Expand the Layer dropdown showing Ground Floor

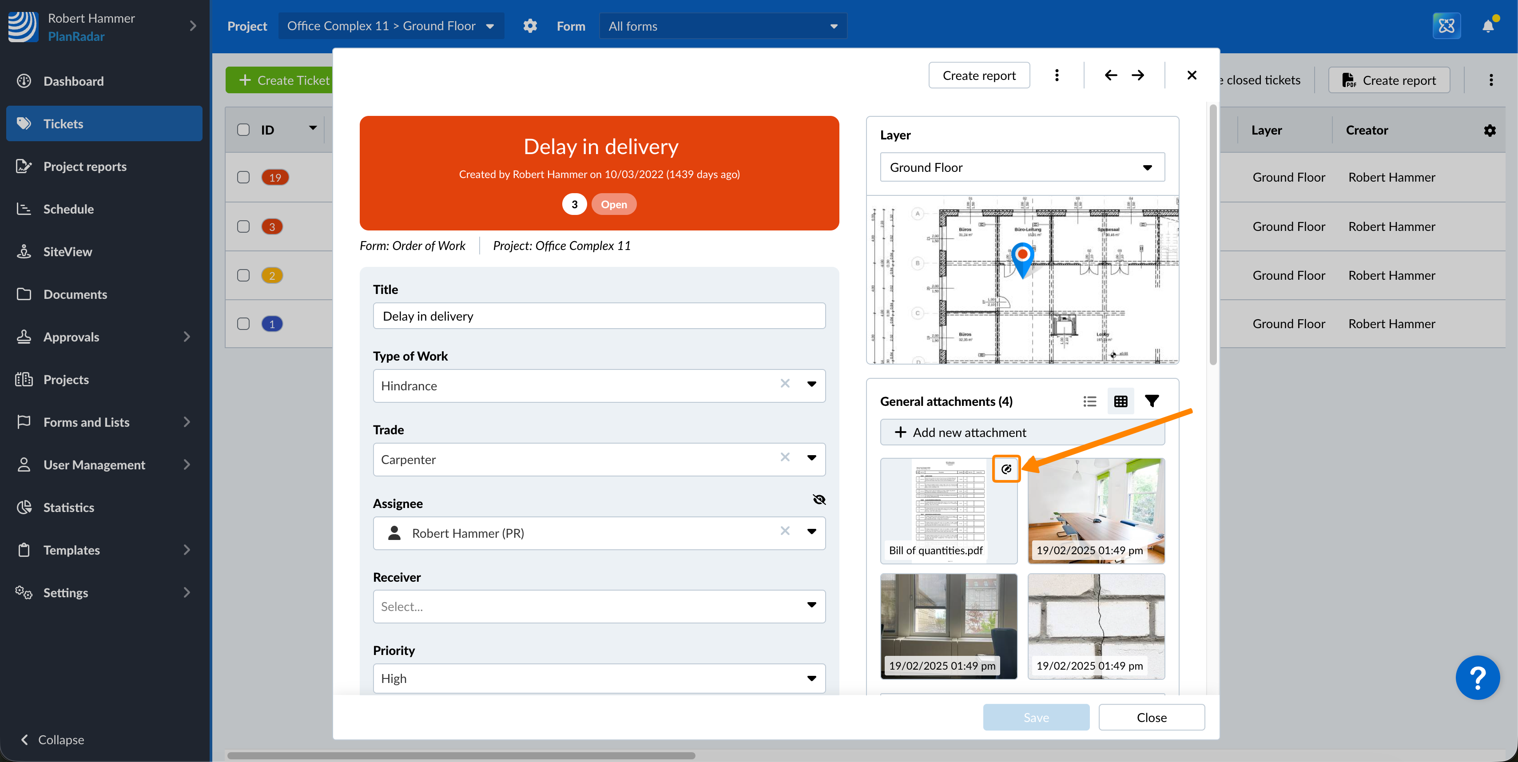pyautogui.click(x=1022, y=167)
